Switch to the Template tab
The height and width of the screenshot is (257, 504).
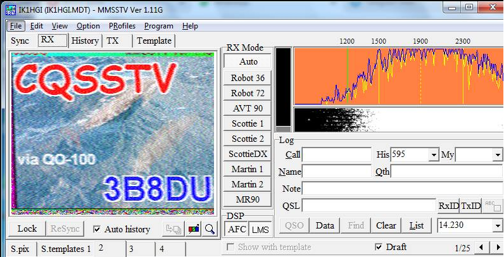(x=154, y=41)
